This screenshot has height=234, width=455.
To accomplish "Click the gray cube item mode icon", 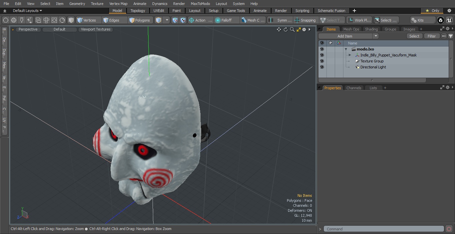I will coord(71,20).
